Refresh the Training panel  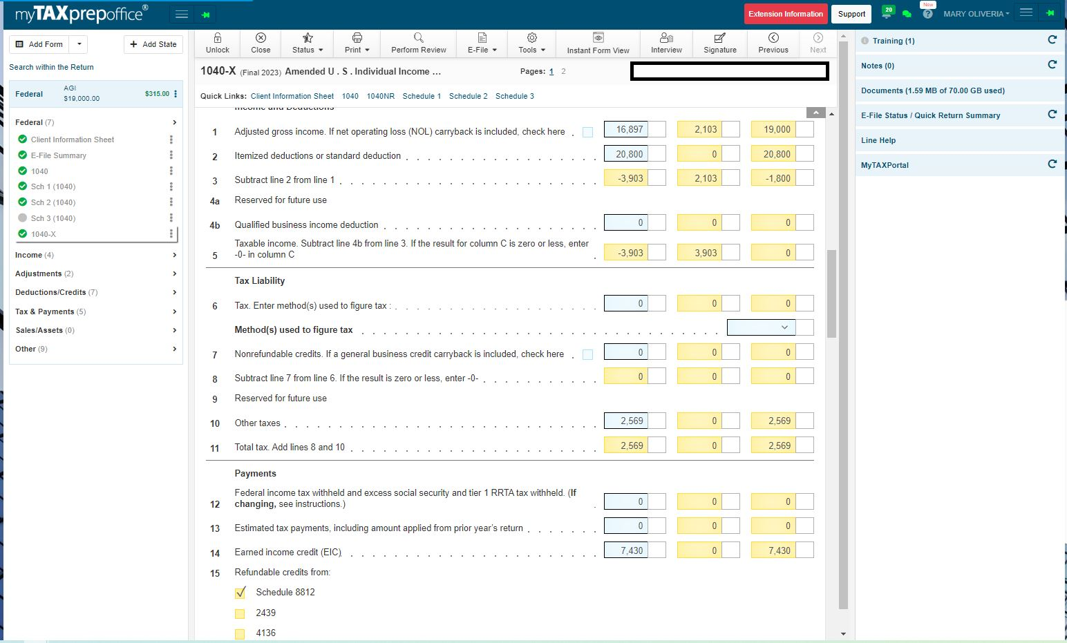(1052, 40)
